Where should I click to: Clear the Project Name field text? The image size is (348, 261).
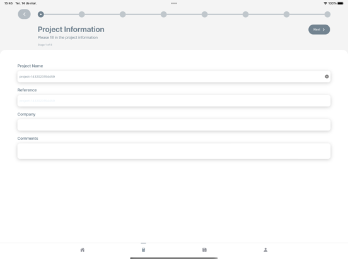[x=327, y=76]
